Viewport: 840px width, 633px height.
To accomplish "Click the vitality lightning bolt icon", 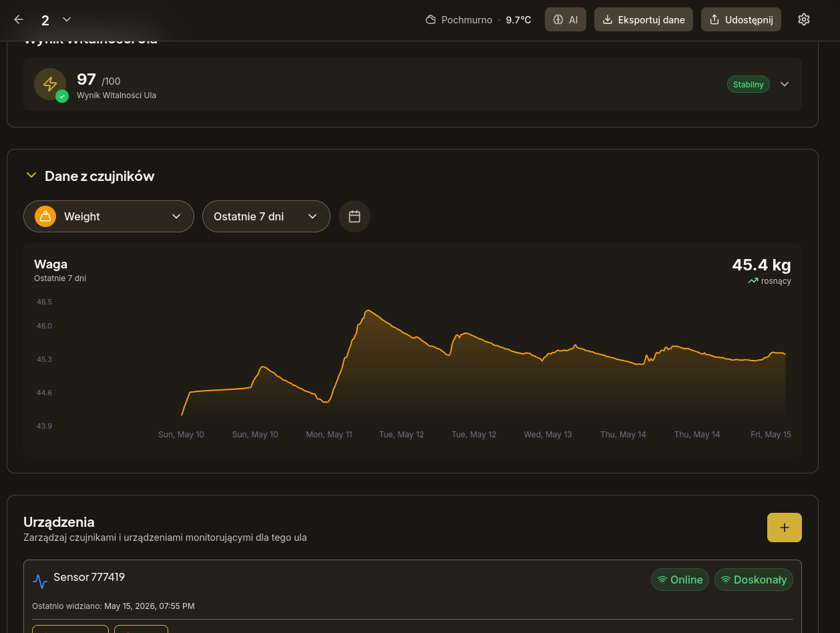I will click(x=50, y=84).
